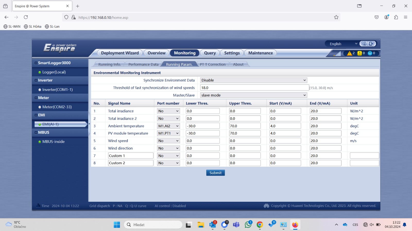The width and height of the screenshot is (412, 231).
Task: Bookmark this page with star icon
Action: 336,17
